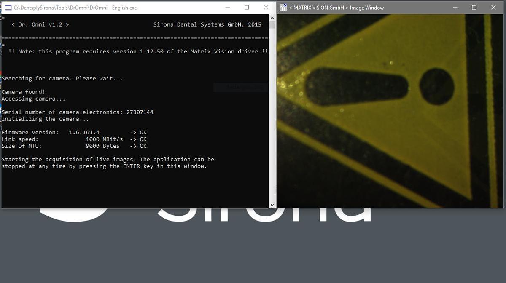
Task: Click the 'Camera found!' console line
Action: click(x=23, y=92)
